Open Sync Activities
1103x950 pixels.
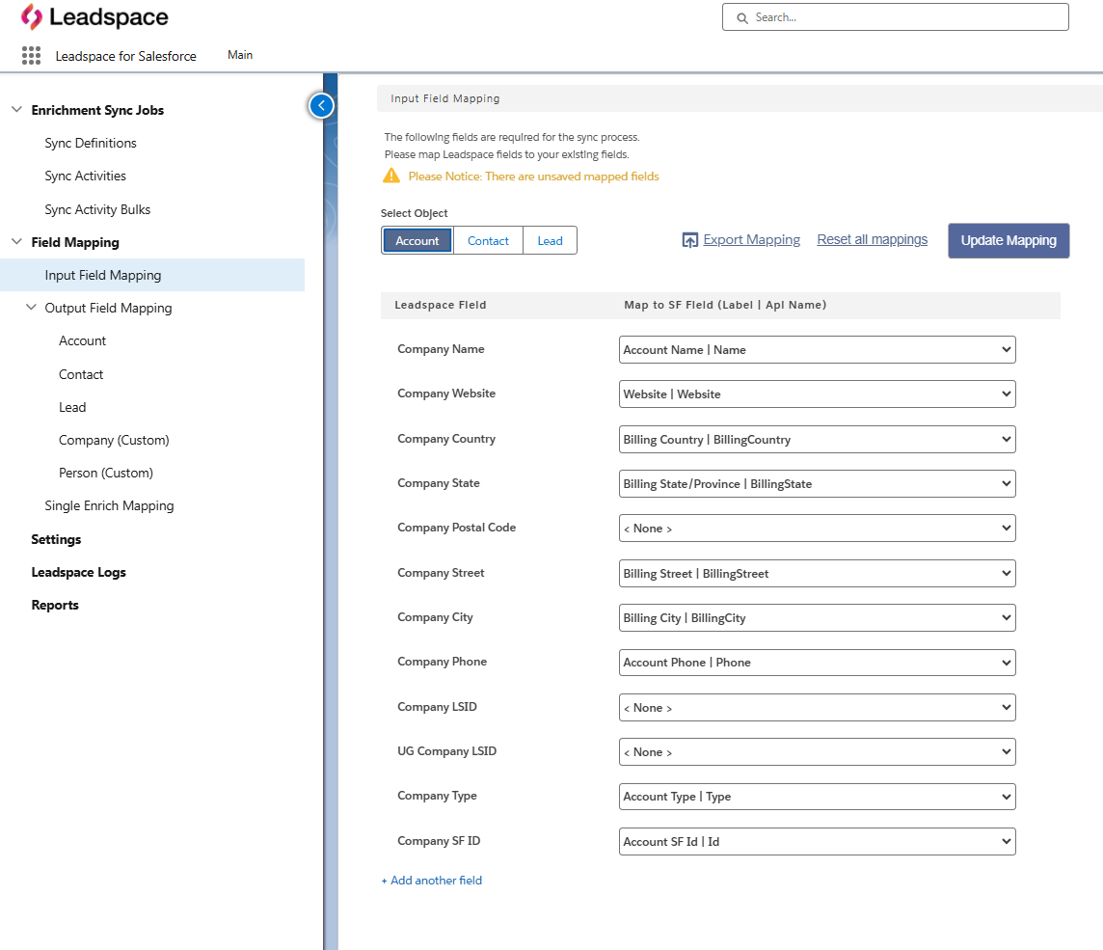coord(85,176)
